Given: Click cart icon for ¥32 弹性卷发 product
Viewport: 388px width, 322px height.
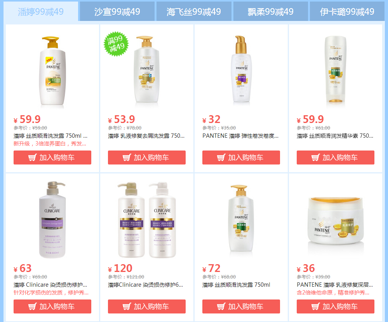Looking at the screenshot, I should pyautogui.click(x=221, y=158).
